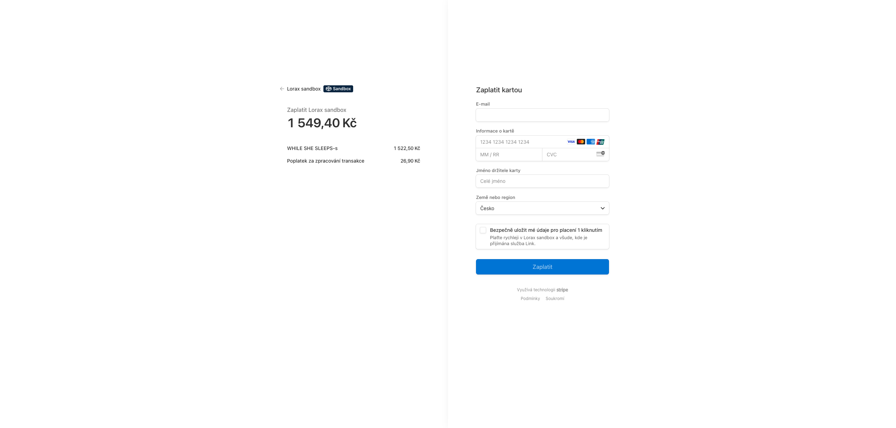Open the Soukromí privacy link

[x=555, y=299]
